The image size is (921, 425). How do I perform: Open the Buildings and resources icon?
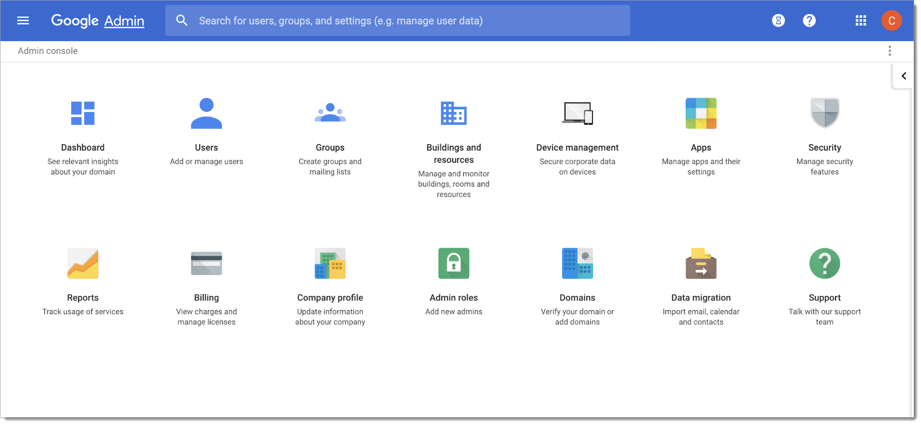point(454,113)
